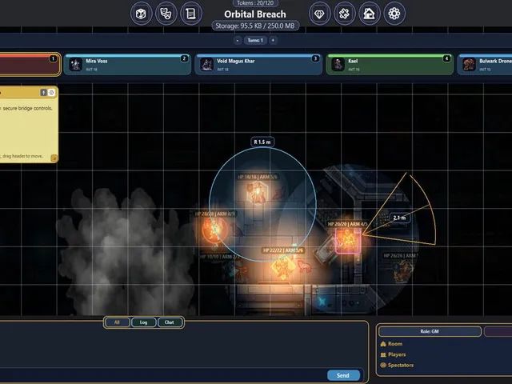Image resolution: width=512 pixels, height=384 pixels.
Task: Select the pink-outlined token HP 20/20
Action: click(x=348, y=241)
